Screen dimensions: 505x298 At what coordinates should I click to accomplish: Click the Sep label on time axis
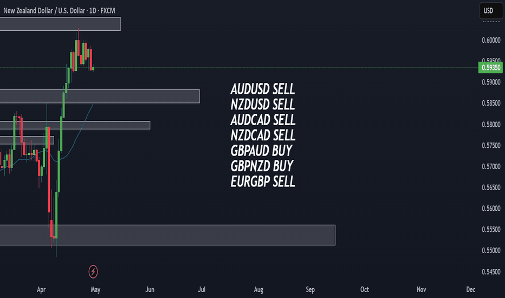pos(310,289)
